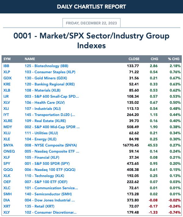Open 102 - Consumer Discretionary link

point(51,212)
